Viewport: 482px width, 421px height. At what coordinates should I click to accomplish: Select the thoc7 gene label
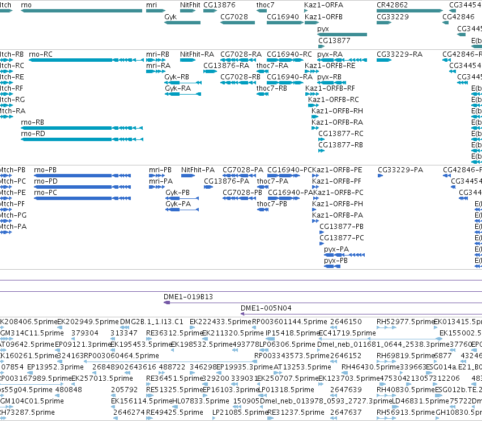(x=265, y=5)
